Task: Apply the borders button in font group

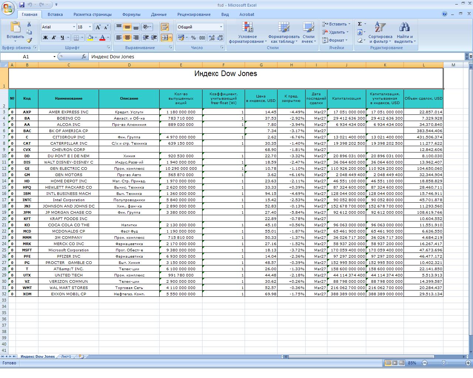Action: (76, 37)
